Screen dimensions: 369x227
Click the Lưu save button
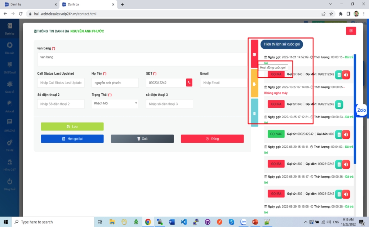pyautogui.click(x=72, y=126)
